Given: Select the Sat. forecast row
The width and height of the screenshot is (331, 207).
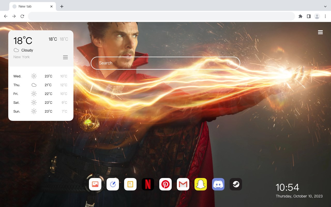Looking at the screenshot, I should 41,102.
